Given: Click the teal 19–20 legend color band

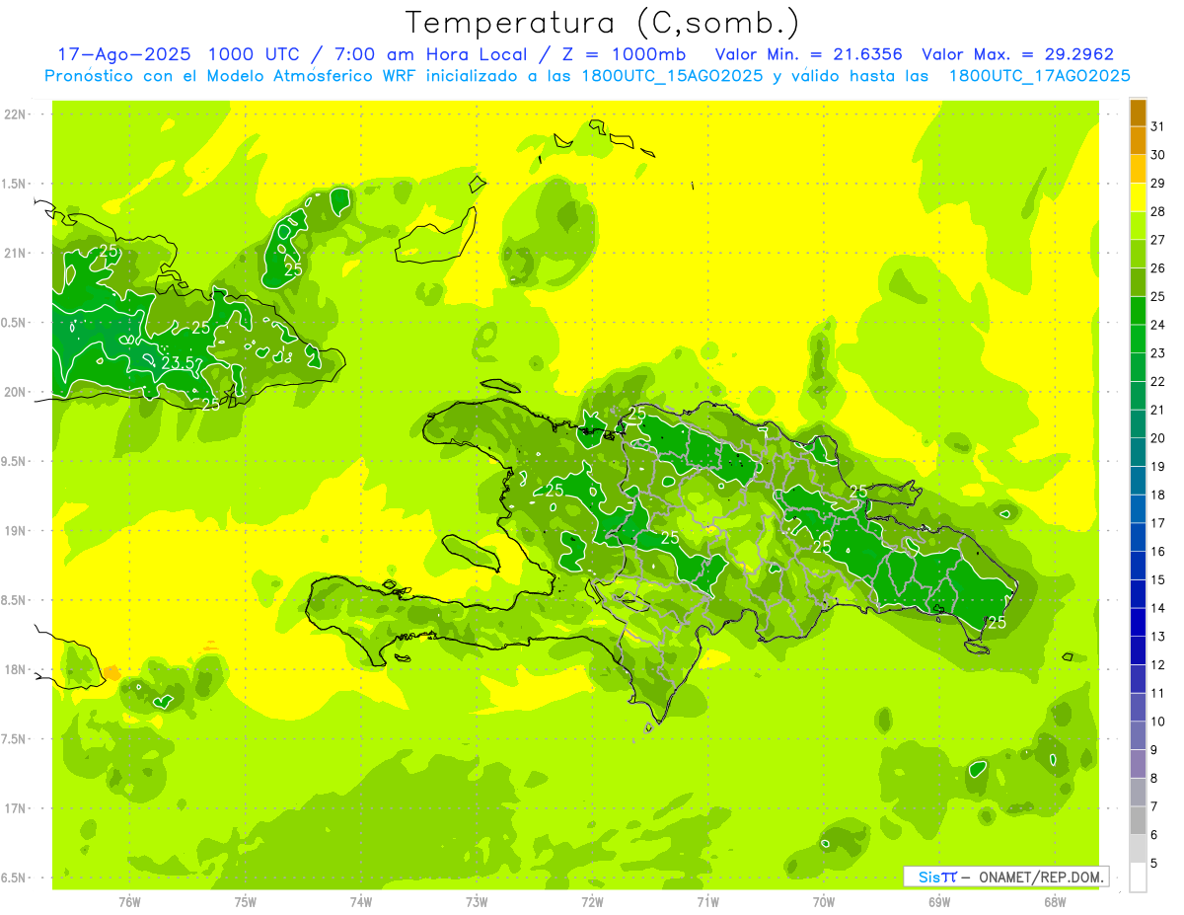Looking at the screenshot, I should (x=1138, y=453).
